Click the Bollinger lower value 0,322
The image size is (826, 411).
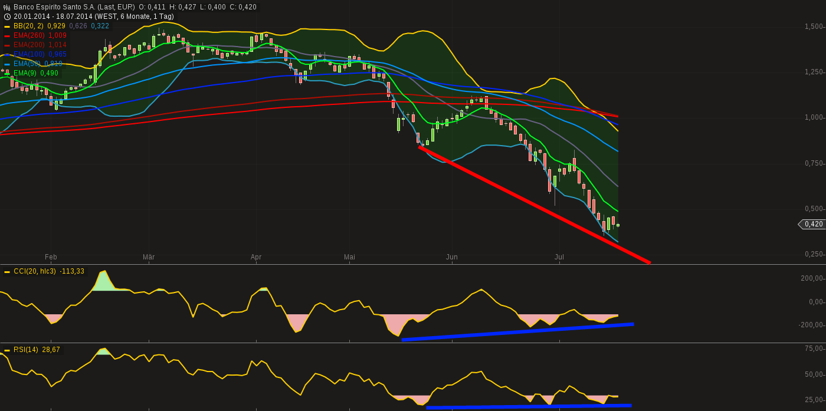(x=100, y=26)
